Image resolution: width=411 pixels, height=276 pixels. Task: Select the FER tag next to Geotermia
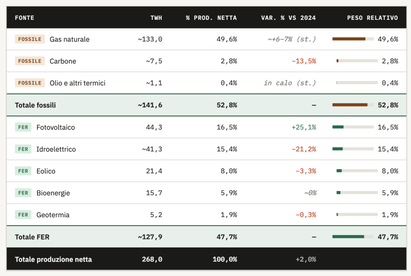tap(23, 215)
